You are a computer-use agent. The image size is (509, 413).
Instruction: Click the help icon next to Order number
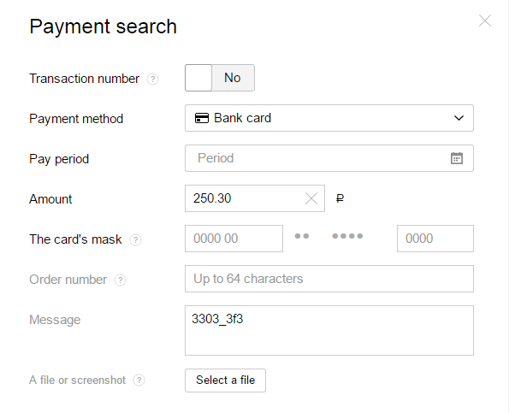120,280
